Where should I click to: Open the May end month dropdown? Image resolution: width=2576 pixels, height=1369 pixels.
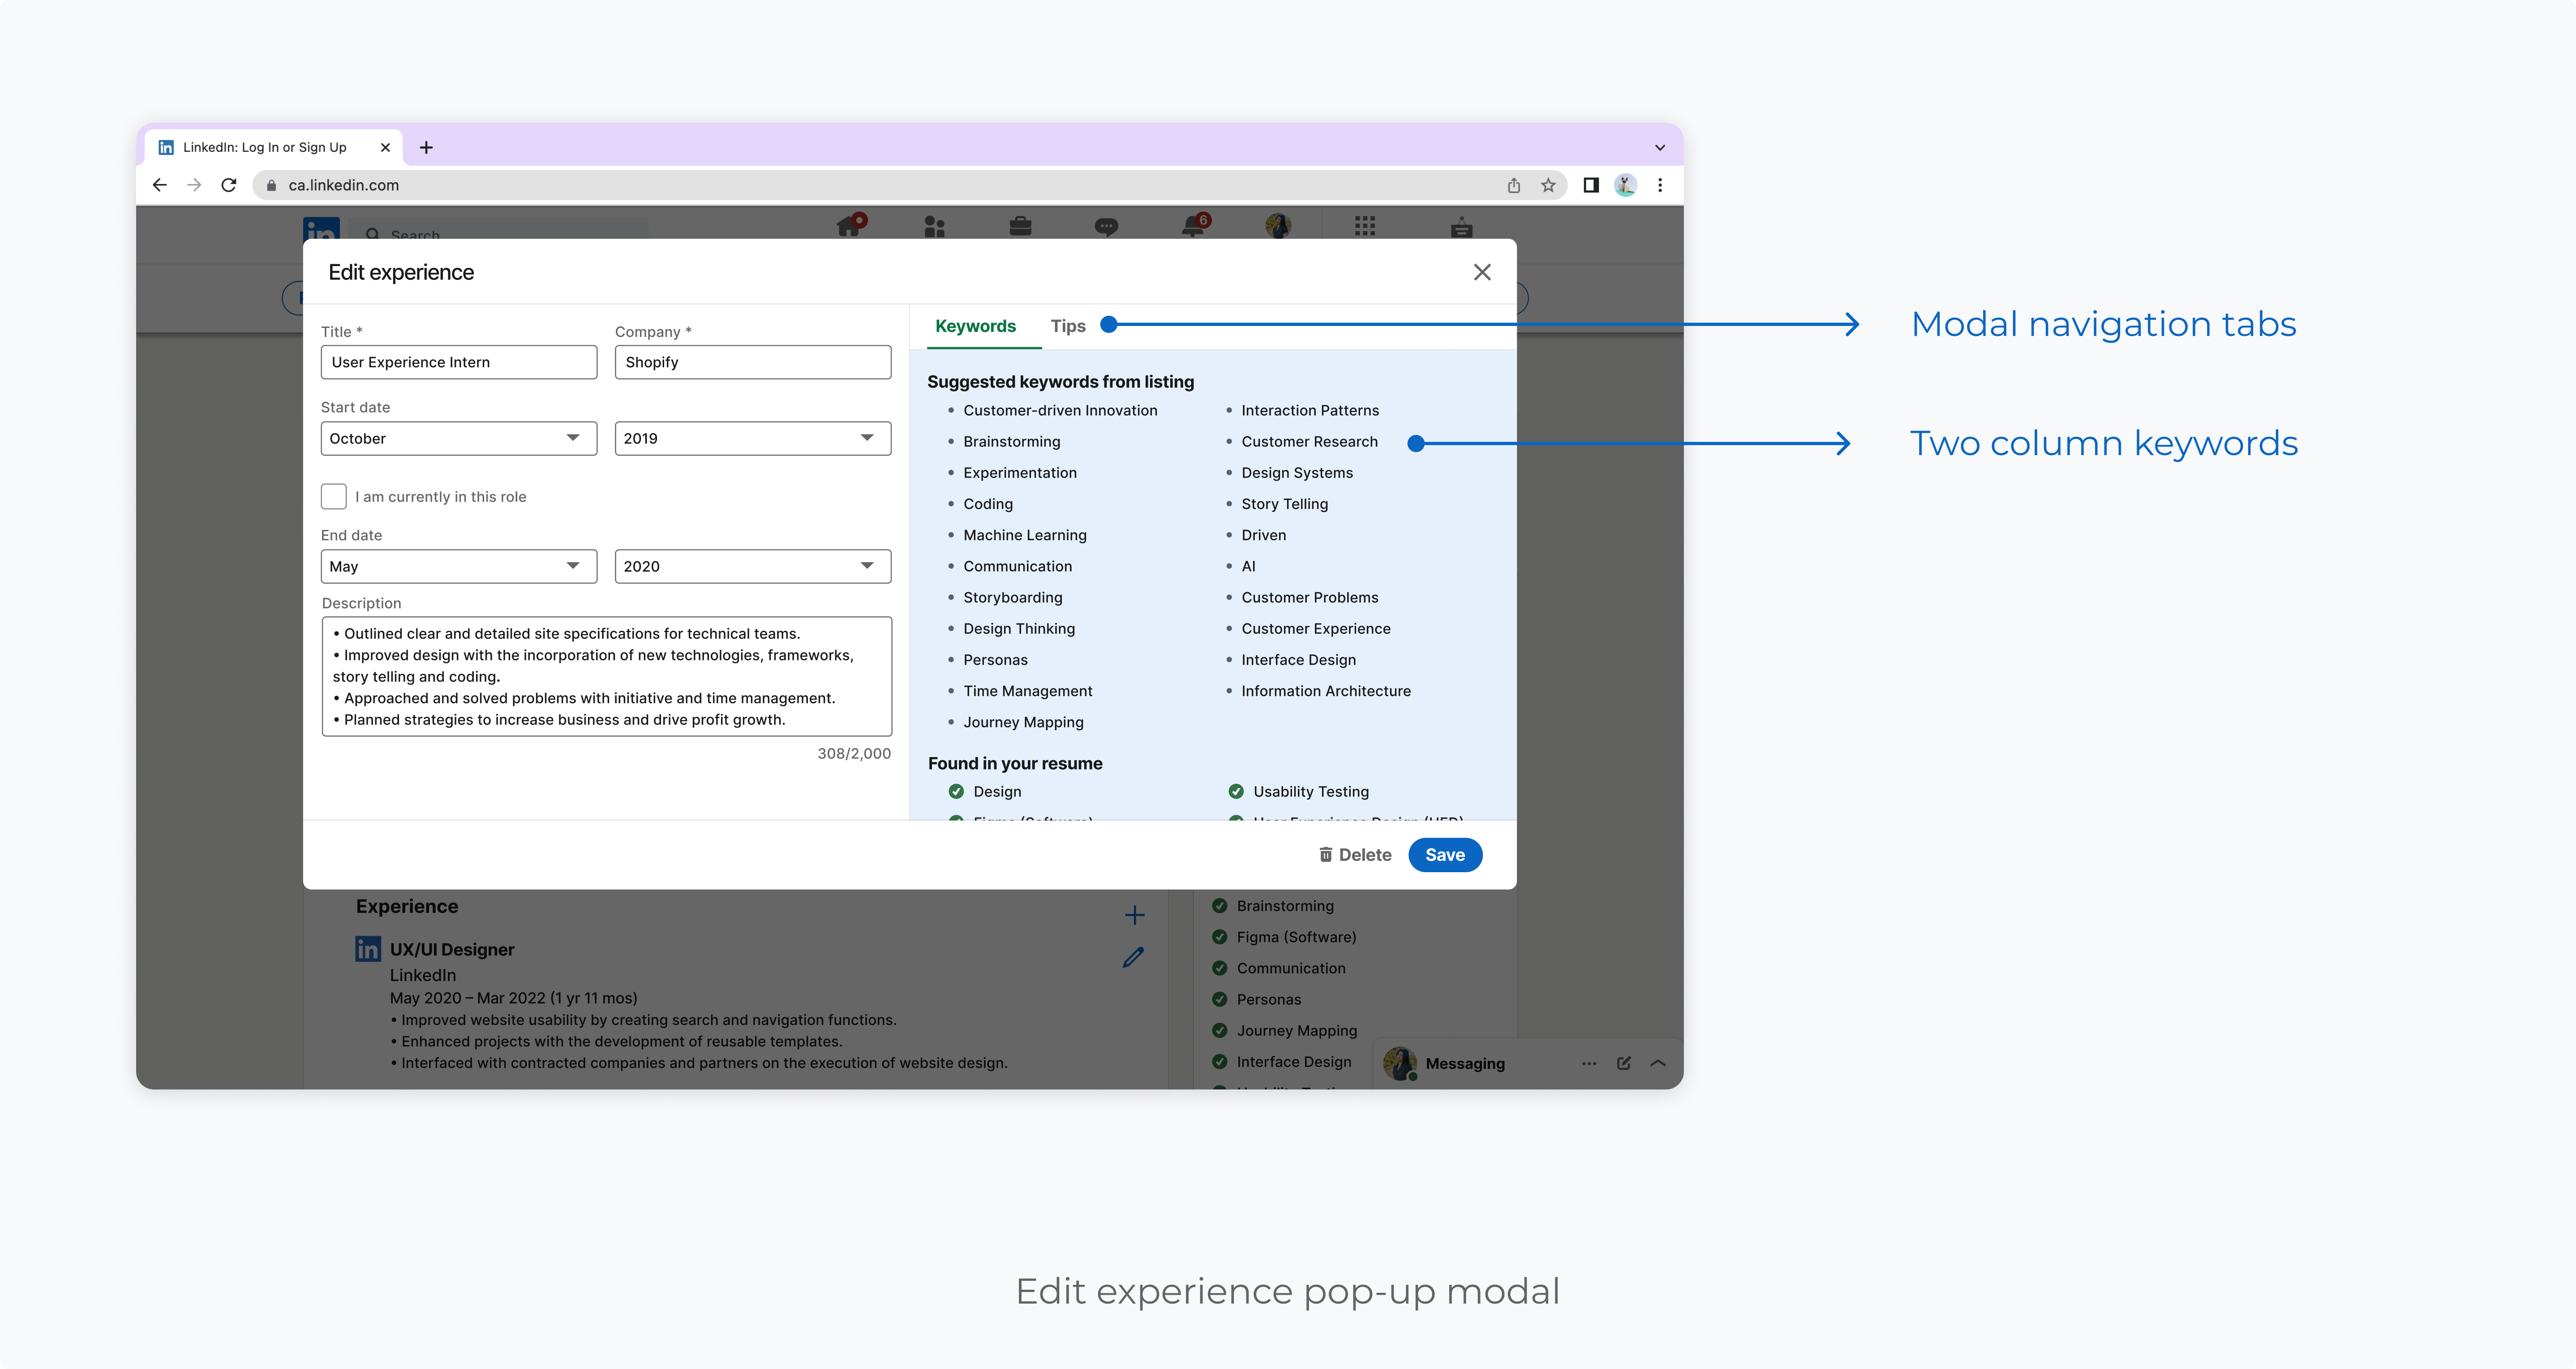458,566
